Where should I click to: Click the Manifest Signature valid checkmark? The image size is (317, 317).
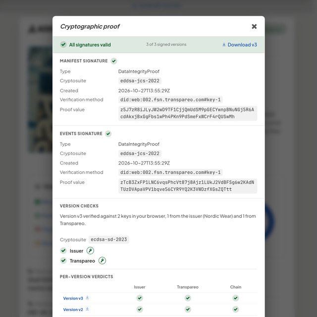(x=114, y=61)
